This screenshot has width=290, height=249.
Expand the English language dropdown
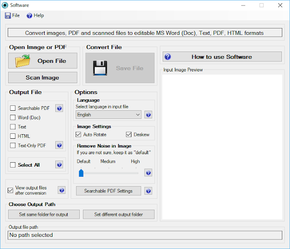(x=109, y=115)
